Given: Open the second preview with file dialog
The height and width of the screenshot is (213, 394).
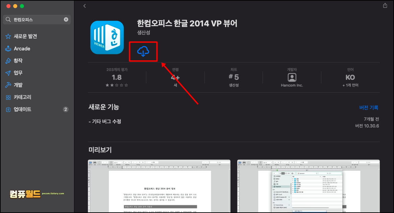Looking at the screenshot, I should 309,186.
